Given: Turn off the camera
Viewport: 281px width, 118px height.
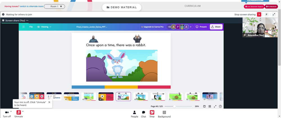Looking at the screenshot, I should [x=7, y=114].
